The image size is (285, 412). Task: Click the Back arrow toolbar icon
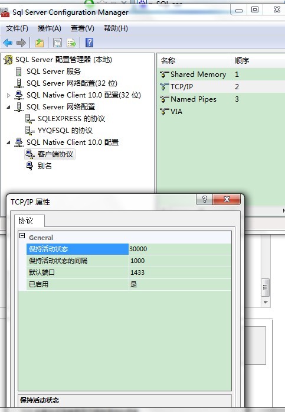point(8,43)
